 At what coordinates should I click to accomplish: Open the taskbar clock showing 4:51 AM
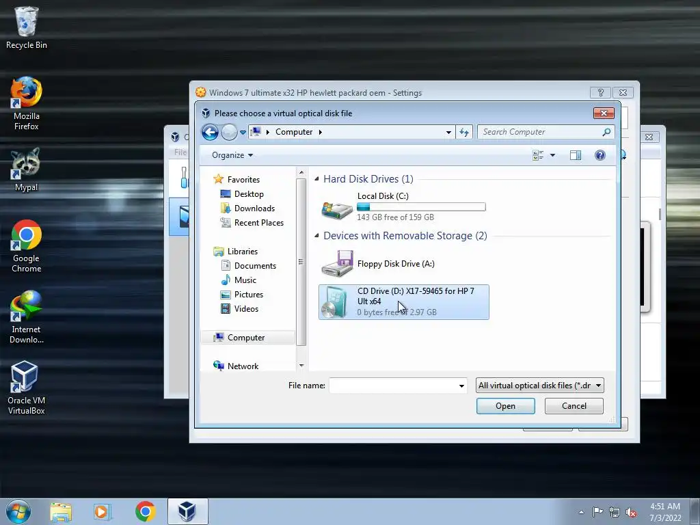coord(665,512)
